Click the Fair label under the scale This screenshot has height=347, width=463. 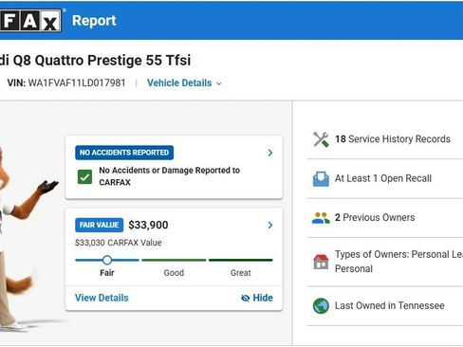point(107,273)
